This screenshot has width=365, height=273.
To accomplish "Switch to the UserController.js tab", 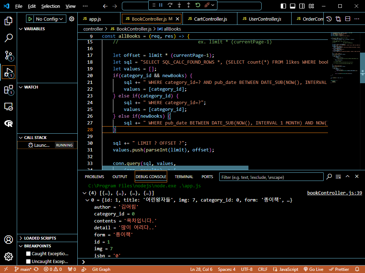I will [264, 19].
